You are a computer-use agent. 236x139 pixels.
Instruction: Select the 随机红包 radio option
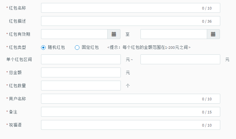click(43, 48)
